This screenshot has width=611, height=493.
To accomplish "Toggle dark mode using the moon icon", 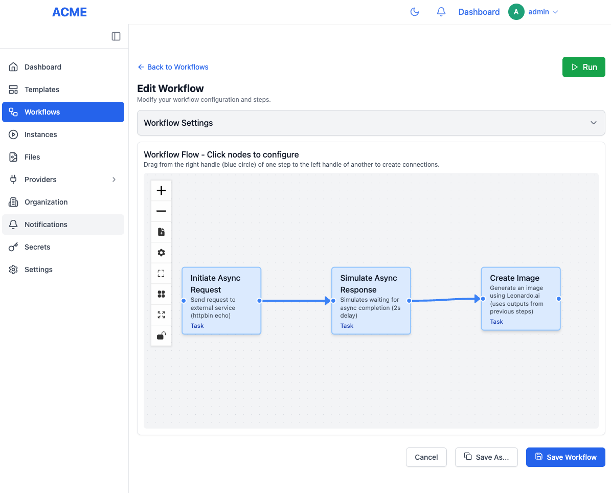I will [x=414, y=11].
